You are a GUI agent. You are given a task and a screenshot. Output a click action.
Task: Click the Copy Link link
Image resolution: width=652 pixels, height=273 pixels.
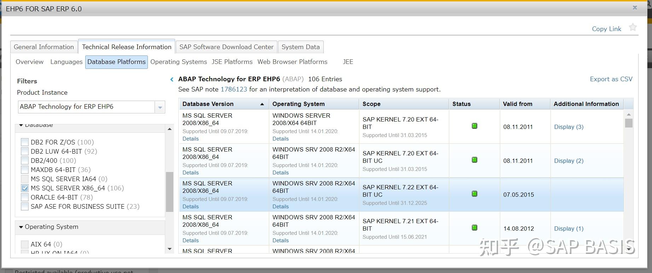click(x=606, y=29)
